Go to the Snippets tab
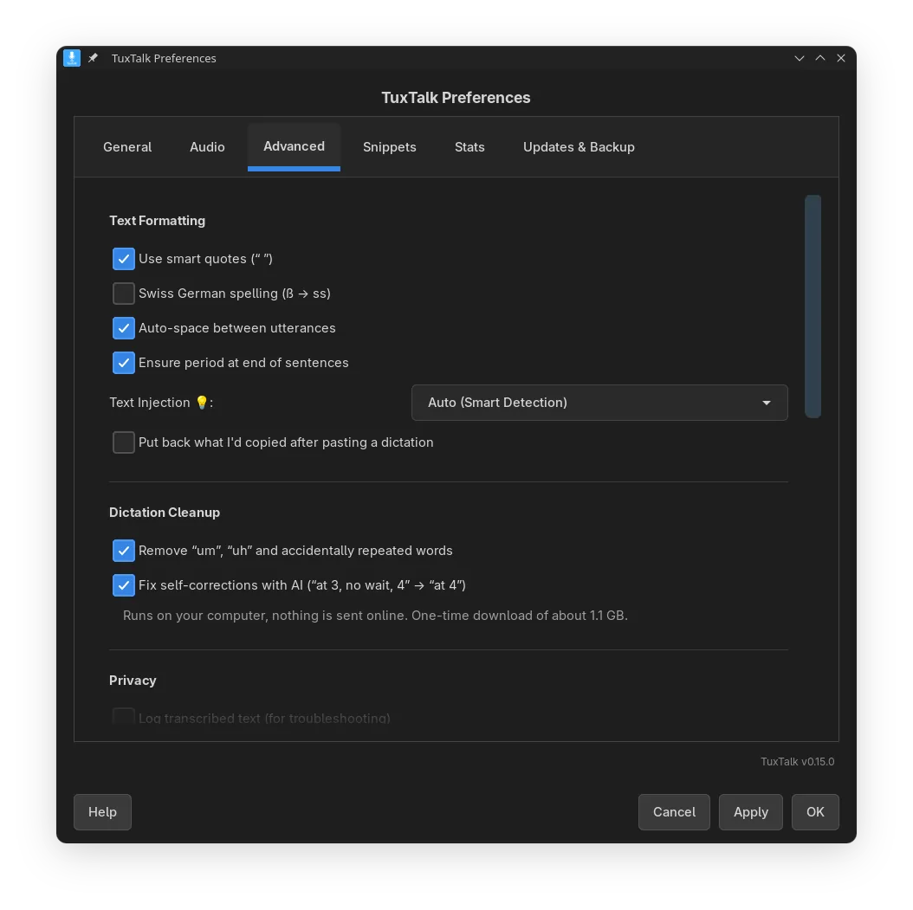Viewport: 913px width, 910px height. point(390,147)
